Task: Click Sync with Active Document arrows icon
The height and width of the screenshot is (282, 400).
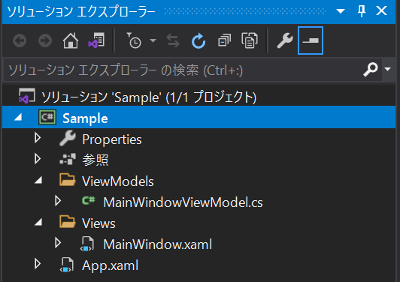Action: click(173, 40)
